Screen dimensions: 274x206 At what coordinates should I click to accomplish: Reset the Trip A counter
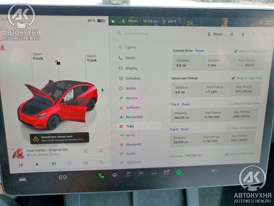(186, 104)
